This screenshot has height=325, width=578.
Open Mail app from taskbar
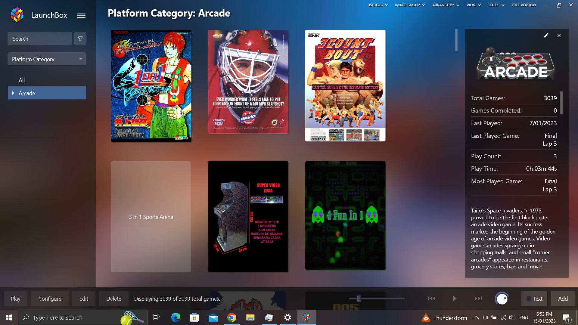[213, 317]
